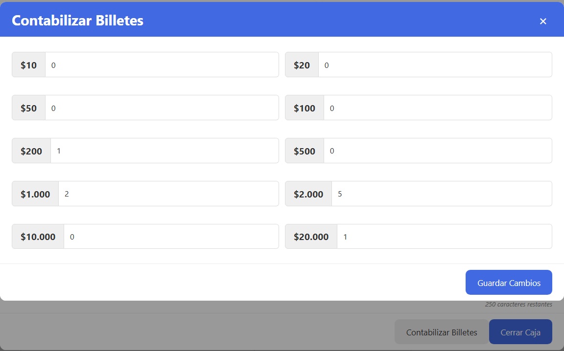Image resolution: width=564 pixels, height=351 pixels.
Task: Click the Cerrar Caja button
Action: pyautogui.click(x=520, y=332)
